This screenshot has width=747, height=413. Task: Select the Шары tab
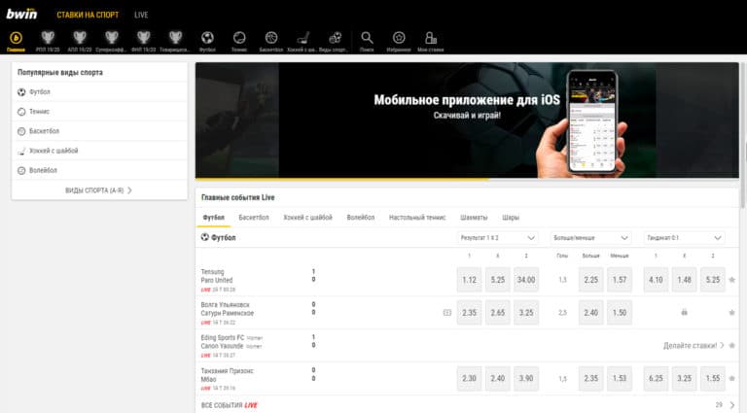tap(511, 218)
